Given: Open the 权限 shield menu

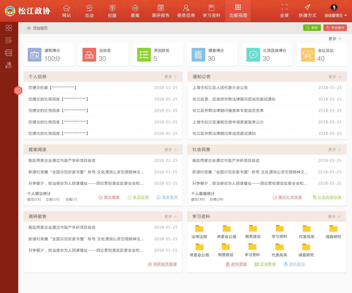Looking at the screenshot, I should 112,11.
